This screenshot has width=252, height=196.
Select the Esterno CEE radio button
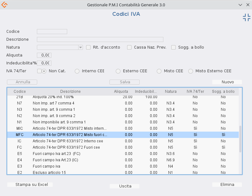[x=118, y=71]
